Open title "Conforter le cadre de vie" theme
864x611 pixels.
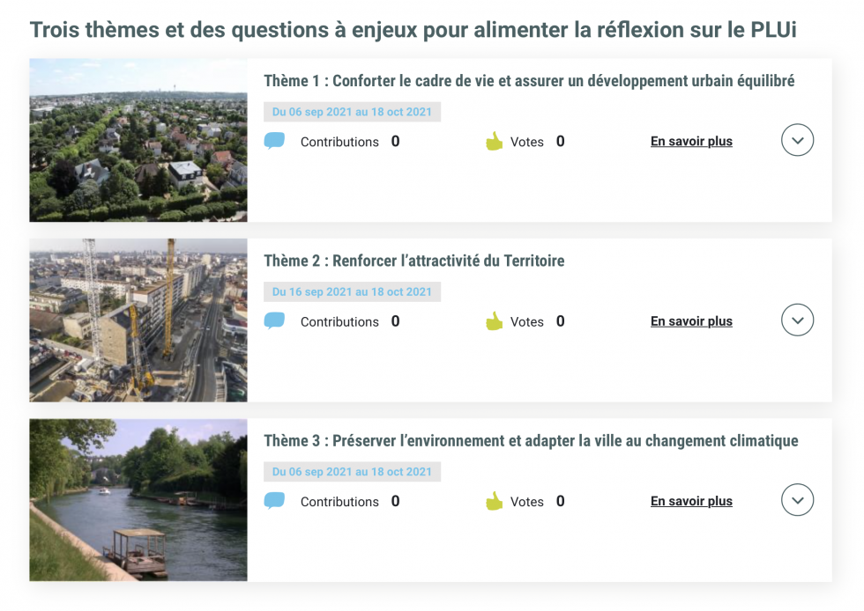point(529,81)
